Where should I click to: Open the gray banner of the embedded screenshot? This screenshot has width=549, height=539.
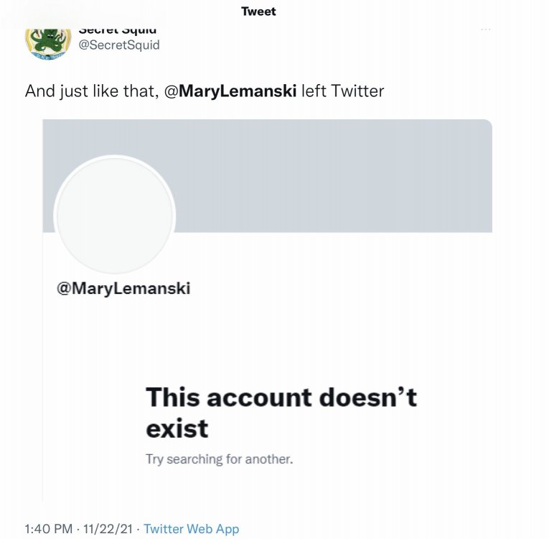tap(332, 175)
